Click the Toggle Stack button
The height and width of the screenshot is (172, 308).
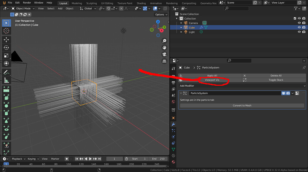tap(274, 80)
